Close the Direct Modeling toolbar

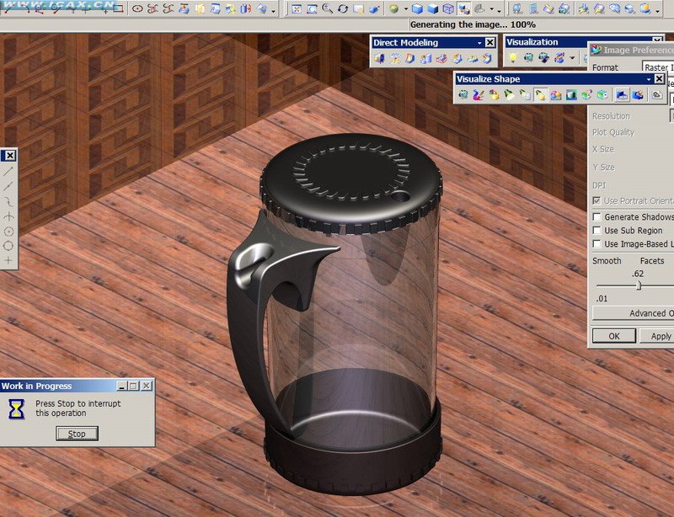pos(490,43)
